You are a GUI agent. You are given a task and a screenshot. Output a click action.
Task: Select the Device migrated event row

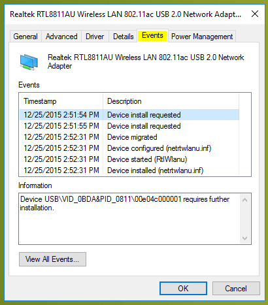click(x=129, y=137)
